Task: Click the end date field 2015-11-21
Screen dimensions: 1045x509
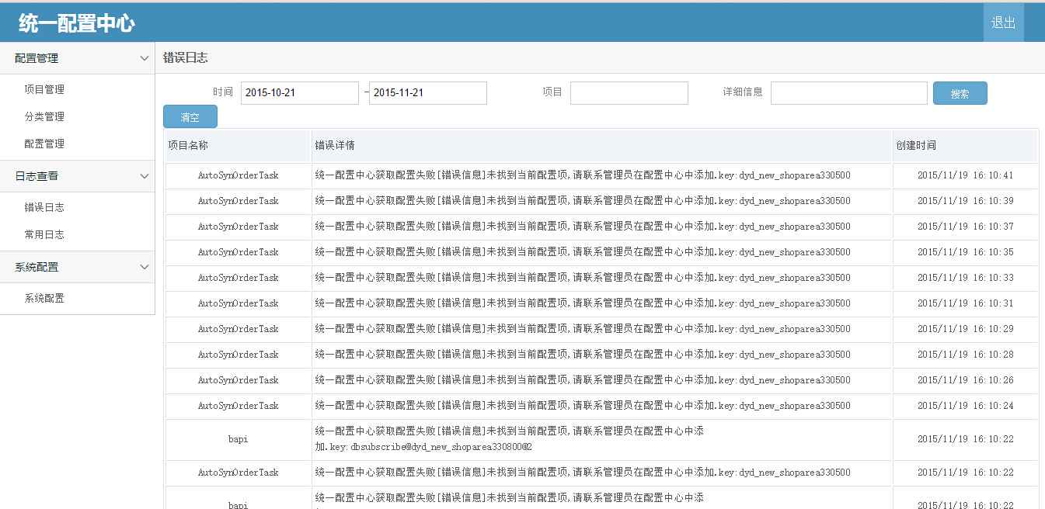Action: (x=428, y=93)
